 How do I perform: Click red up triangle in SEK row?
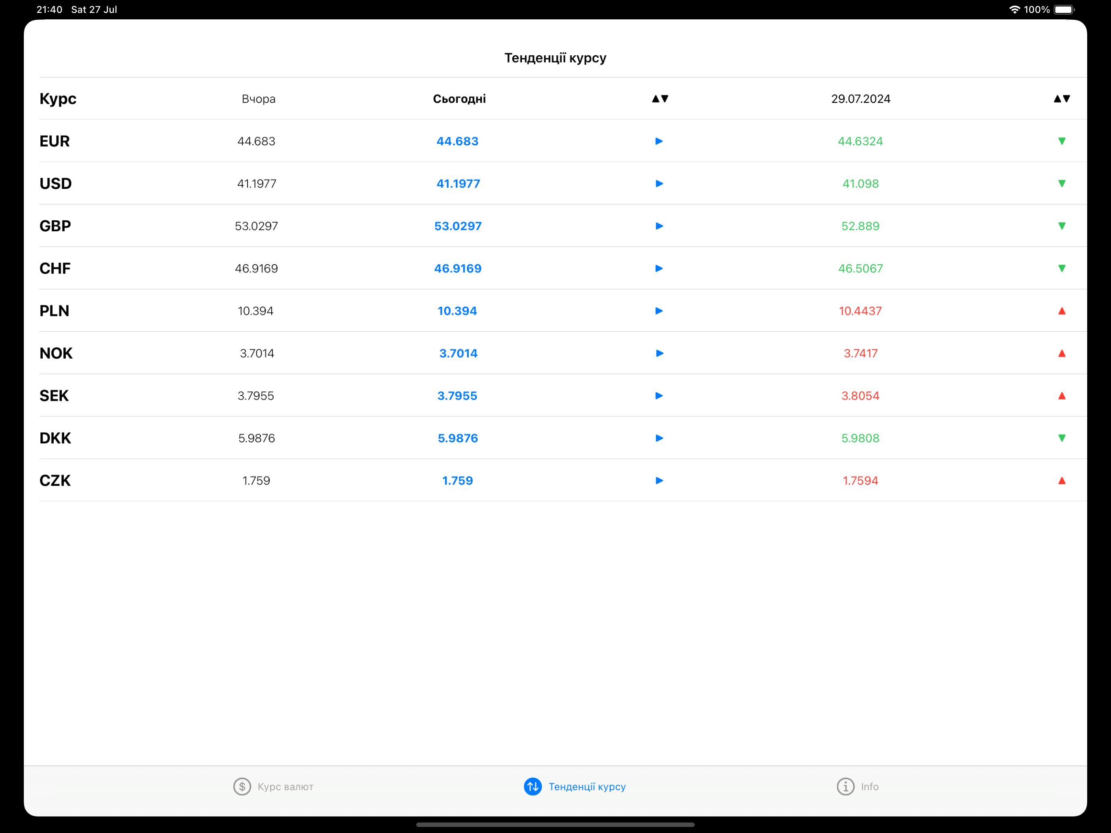click(1062, 396)
